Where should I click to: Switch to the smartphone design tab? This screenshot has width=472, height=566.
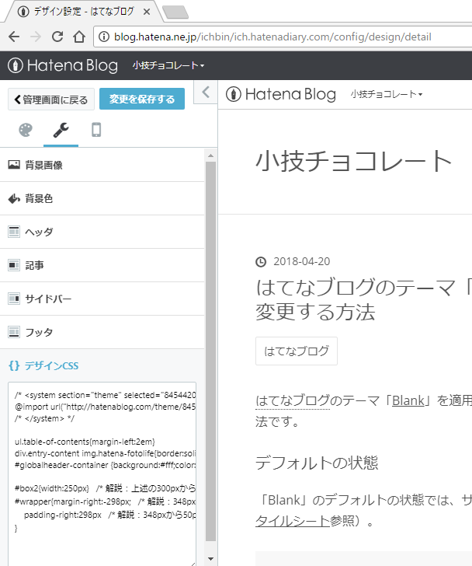point(96,130)
